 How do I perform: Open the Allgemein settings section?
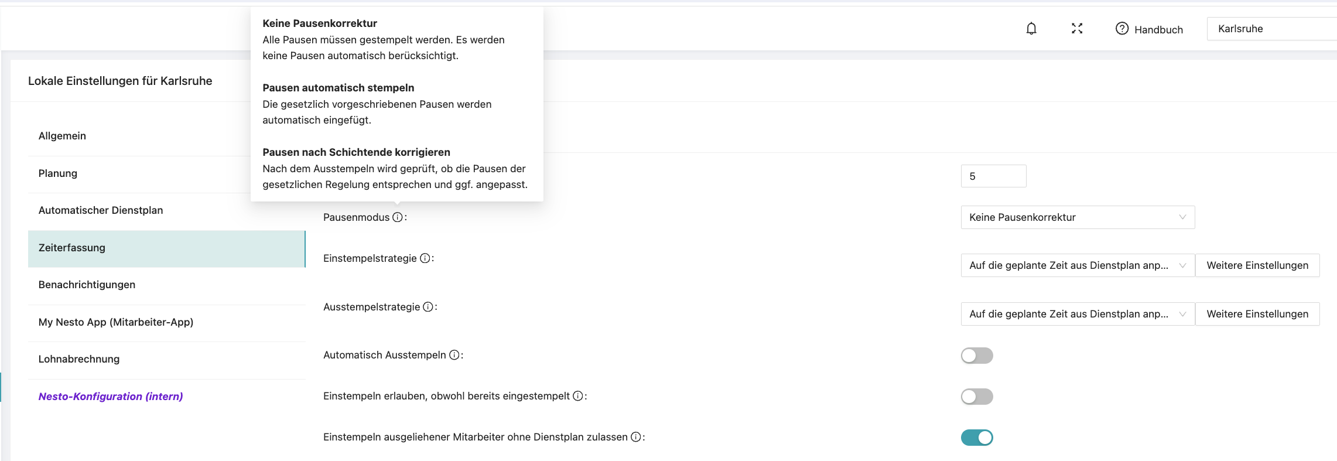(x=62, y=136)
